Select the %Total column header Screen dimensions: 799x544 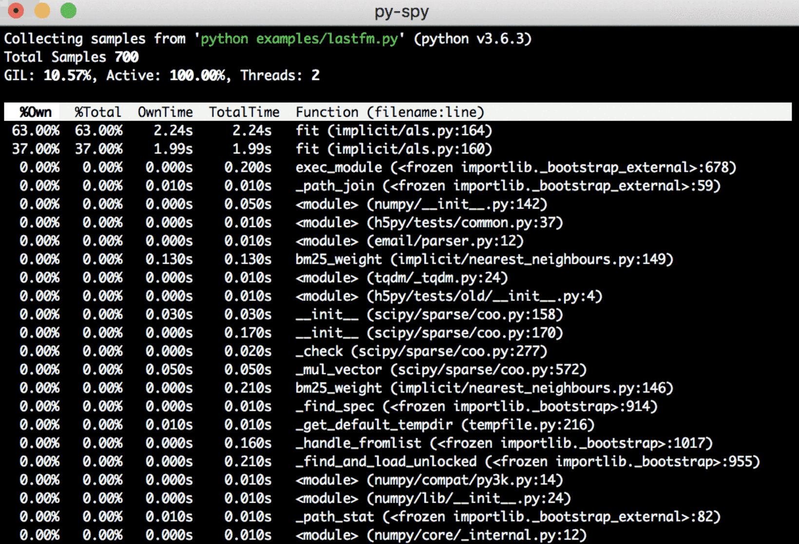[98, 112]
